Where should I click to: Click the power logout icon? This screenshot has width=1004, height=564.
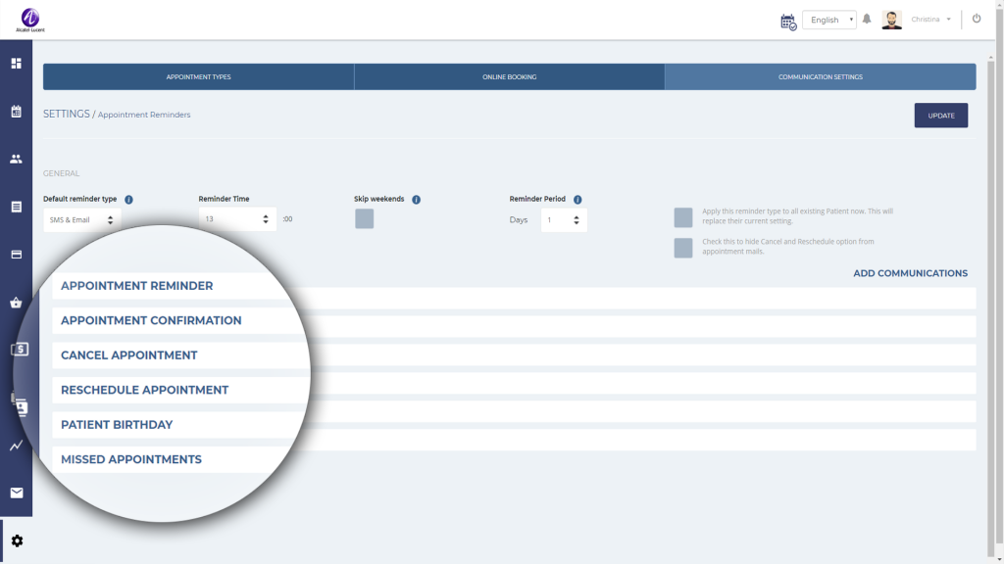[x=977, y=19]
